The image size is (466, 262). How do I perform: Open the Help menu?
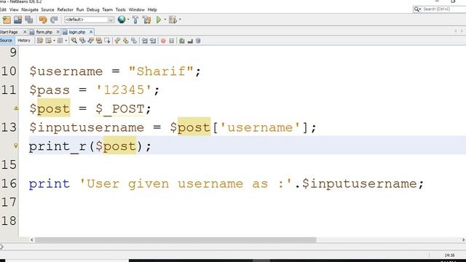pyautogui.click(x=152, y=9)
